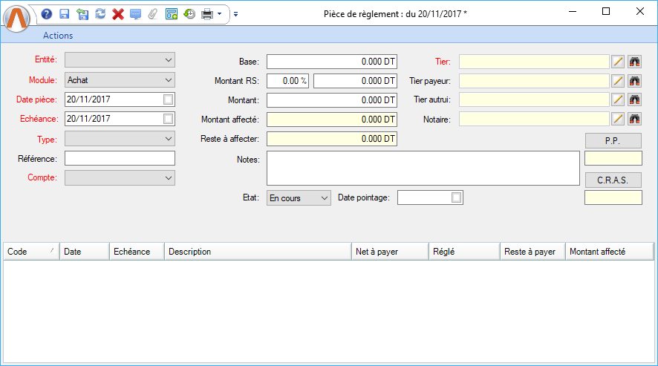Click the binoculars icon for Tier payeur
Image resolution: width=658 pixels, height=366 pixels.
tap(635, 80)
